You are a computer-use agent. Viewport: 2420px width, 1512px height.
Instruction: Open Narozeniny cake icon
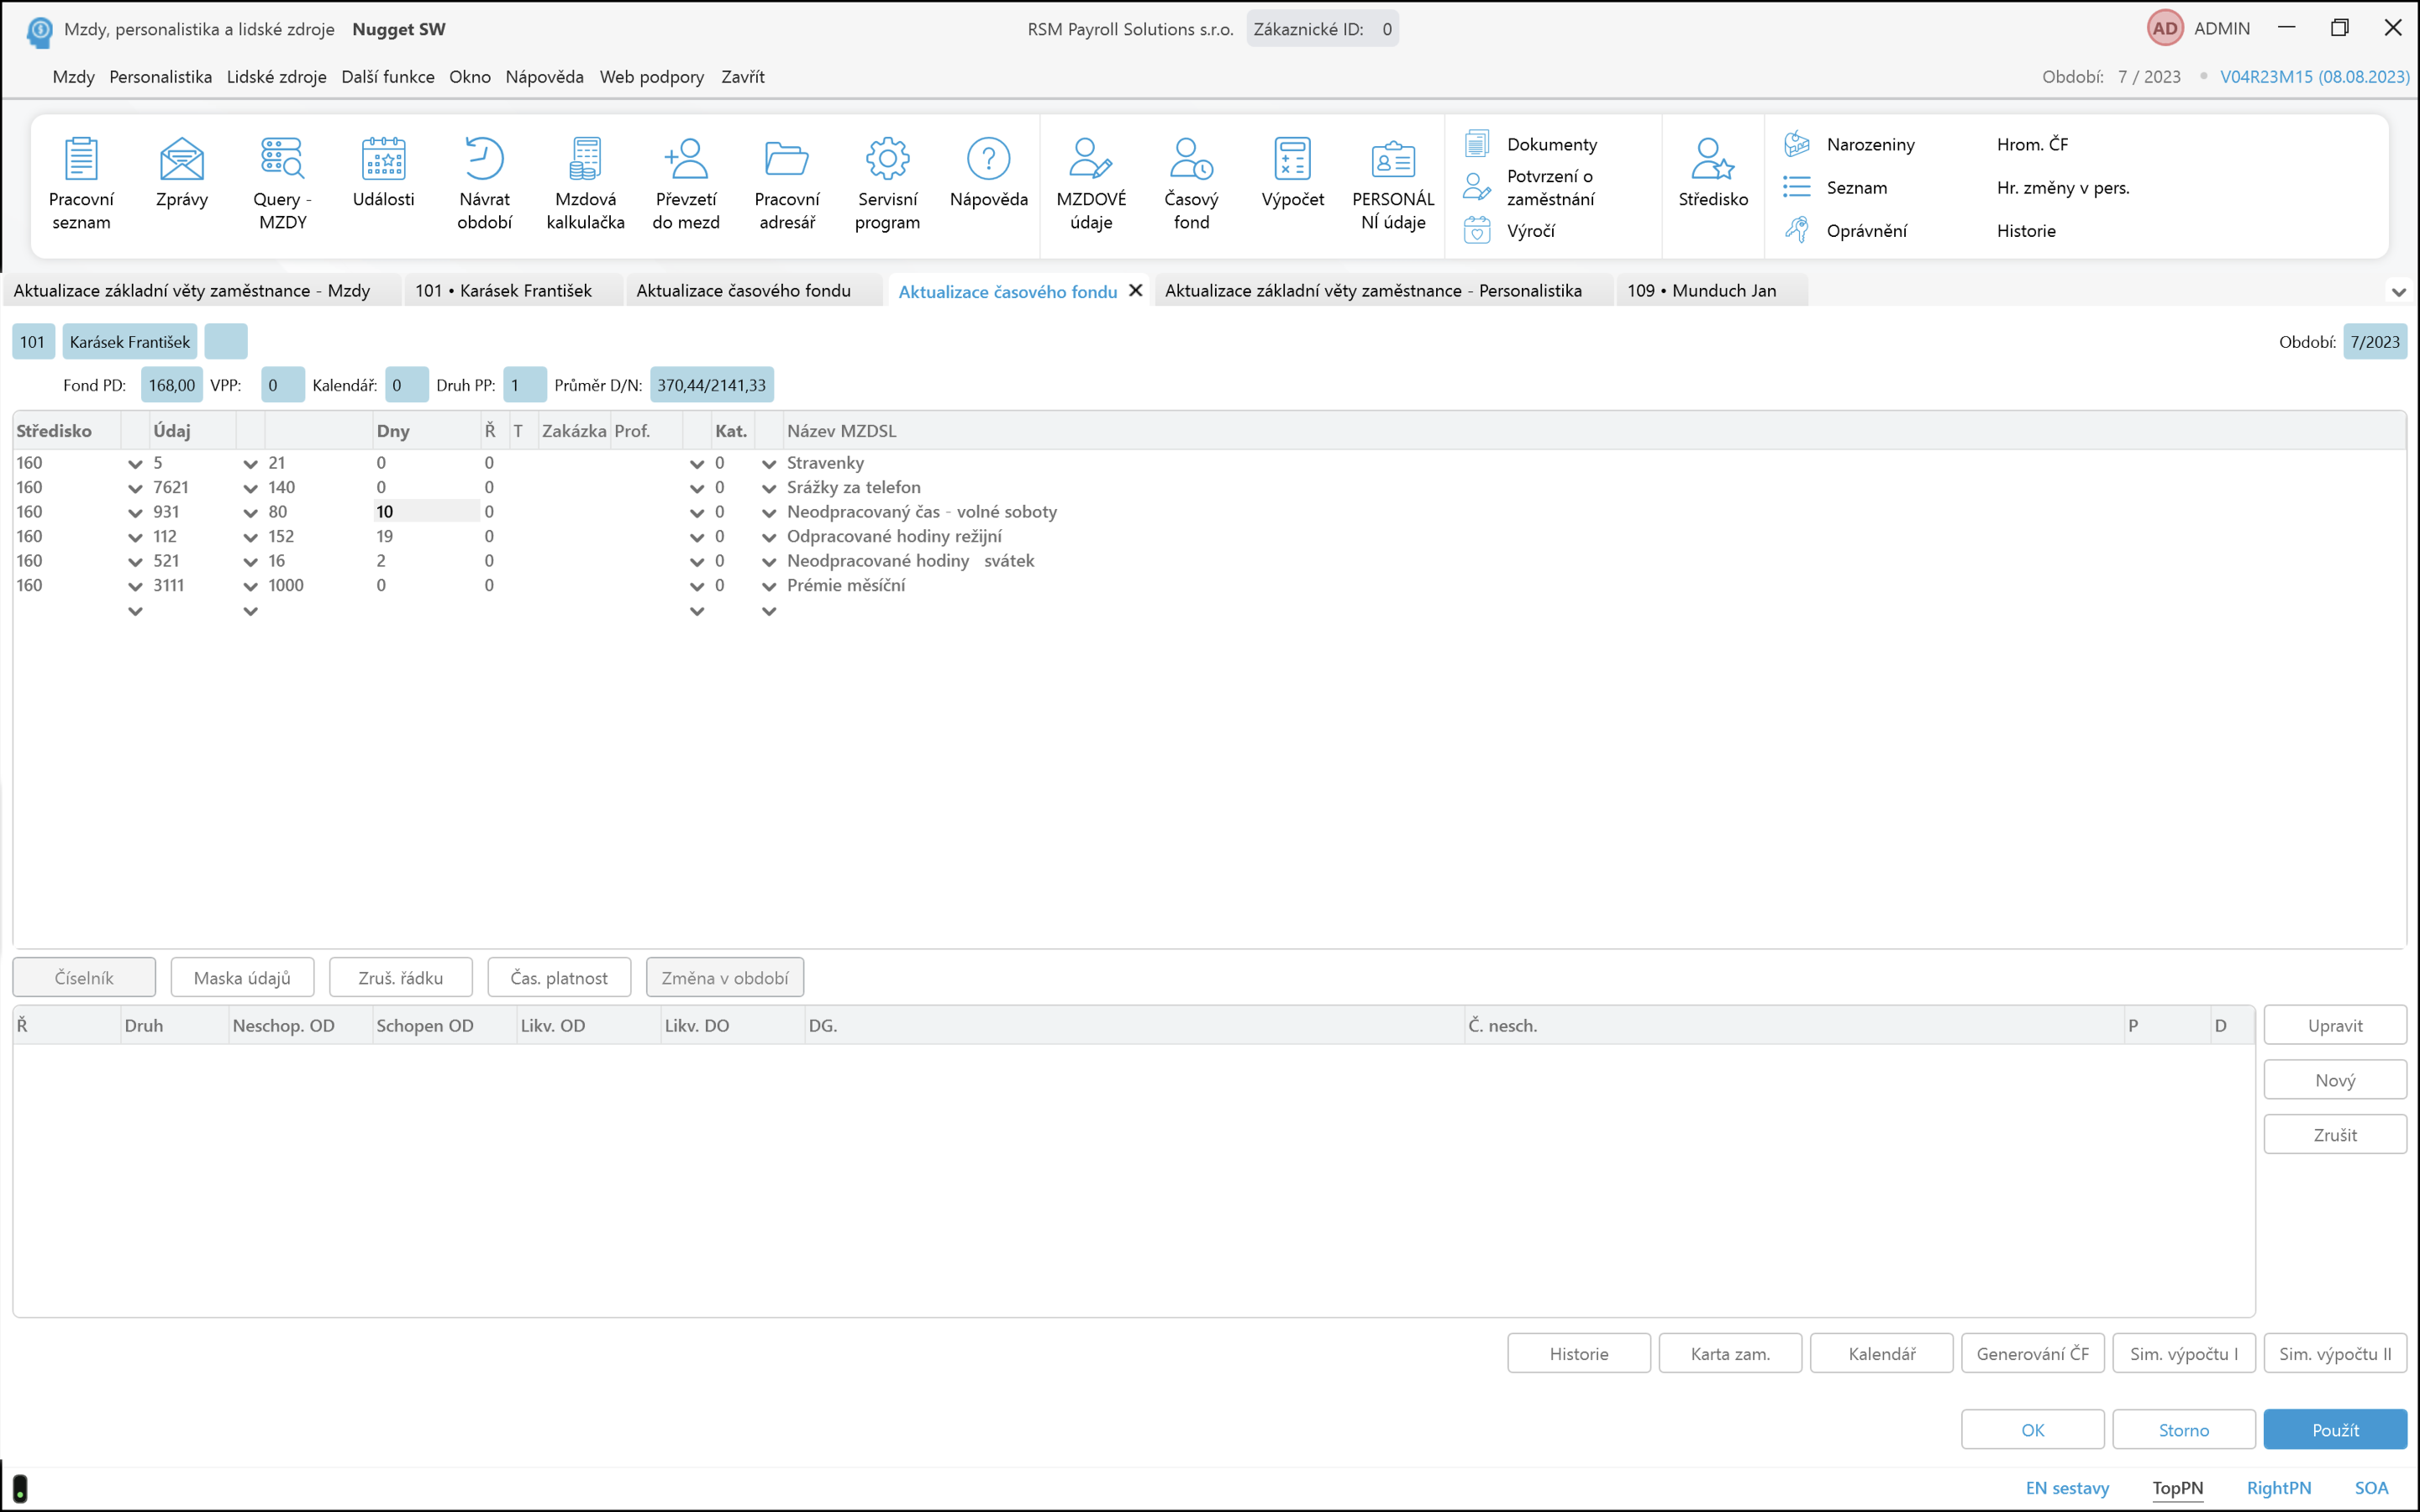[x=1797, y=144]
